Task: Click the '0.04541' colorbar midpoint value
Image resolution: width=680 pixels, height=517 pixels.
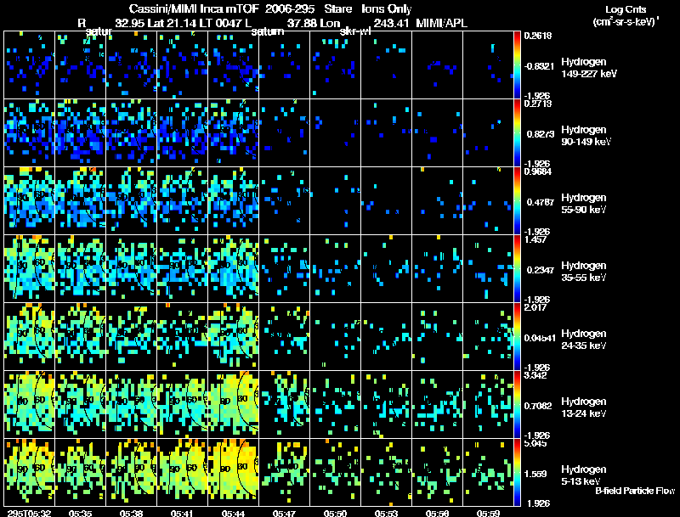Action: click(540, 338)
